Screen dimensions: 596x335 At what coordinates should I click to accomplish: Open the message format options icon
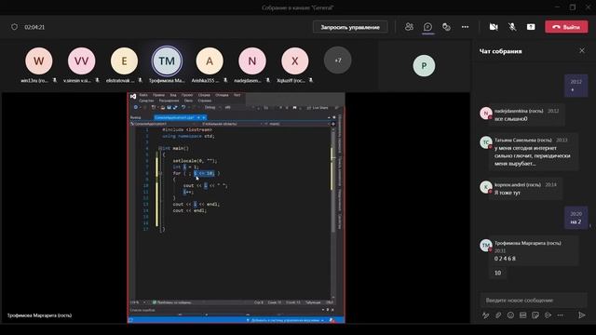point(486,315)
